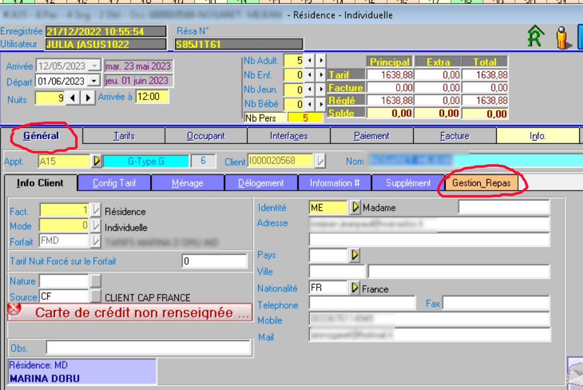Open the Appt. lookup yellow arrow
Screen dimensions: 583x390
(96, 161)
